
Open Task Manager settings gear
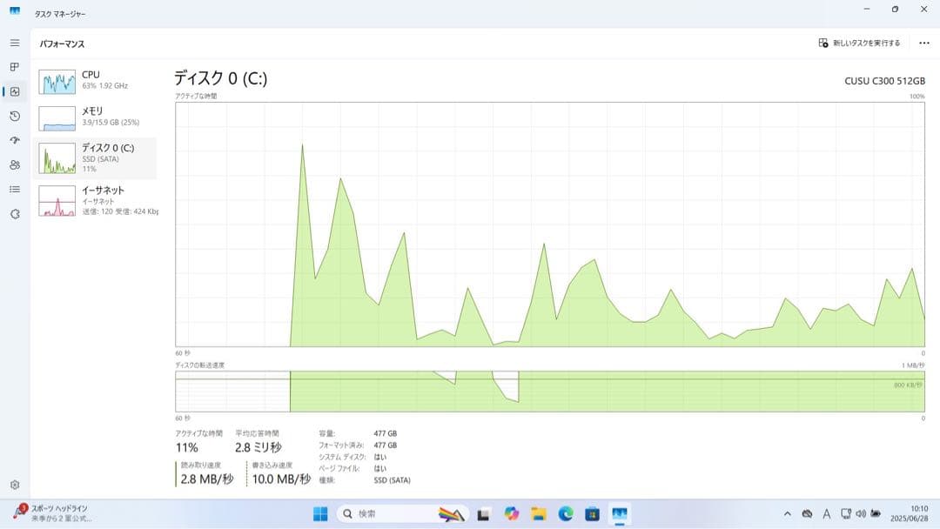[15, 485]
